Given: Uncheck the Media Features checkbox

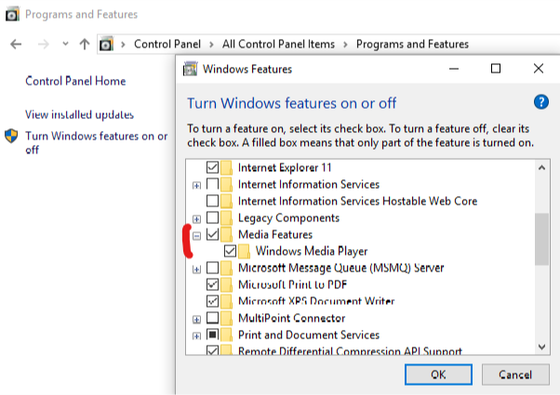Looking at the screenshot, I should click(x=212, y=234).
